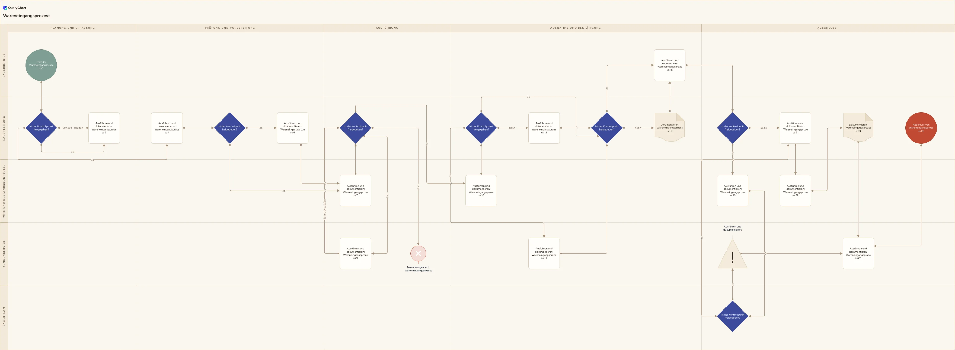Select process box Wareneingangsprozess 6
The height and width of the screenshot is (350, 955).
292,128
